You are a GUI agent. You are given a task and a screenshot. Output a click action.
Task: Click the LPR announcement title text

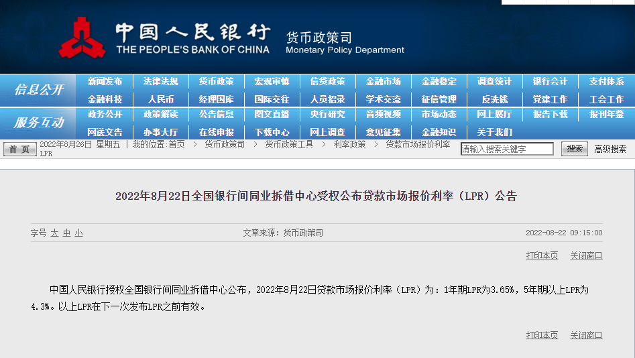coord(316,196)
